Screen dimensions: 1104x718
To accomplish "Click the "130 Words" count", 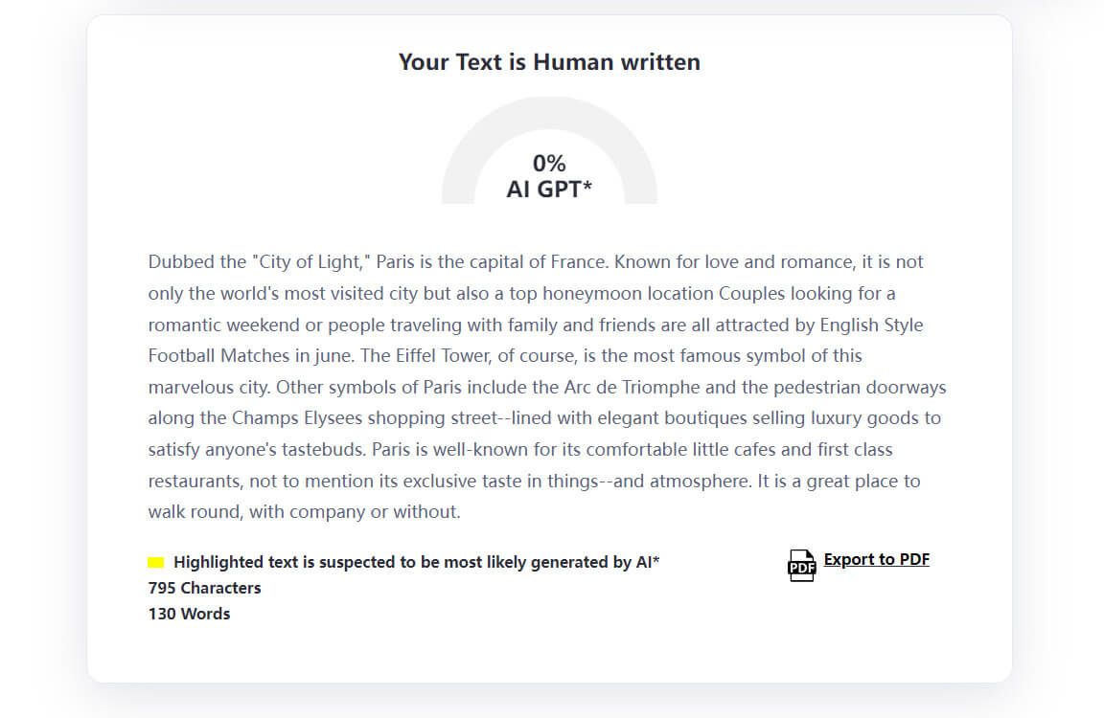I will click(x=189, y=614).
